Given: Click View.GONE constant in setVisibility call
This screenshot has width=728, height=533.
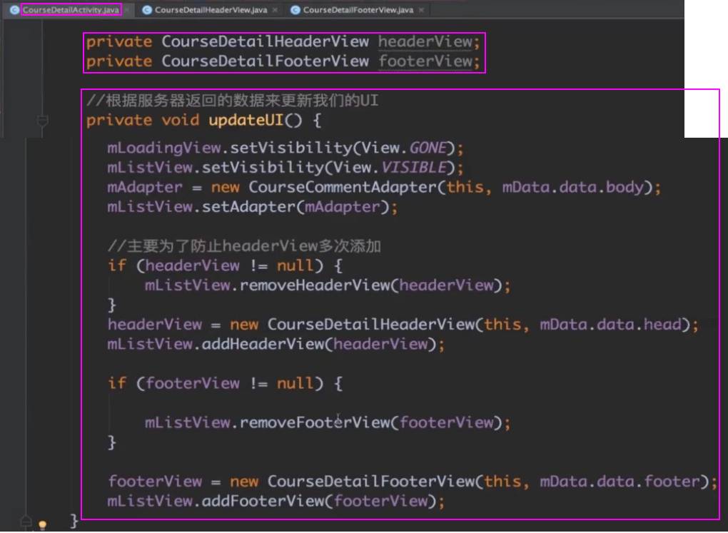Looking at the screenshot, I should pos(428,148).
